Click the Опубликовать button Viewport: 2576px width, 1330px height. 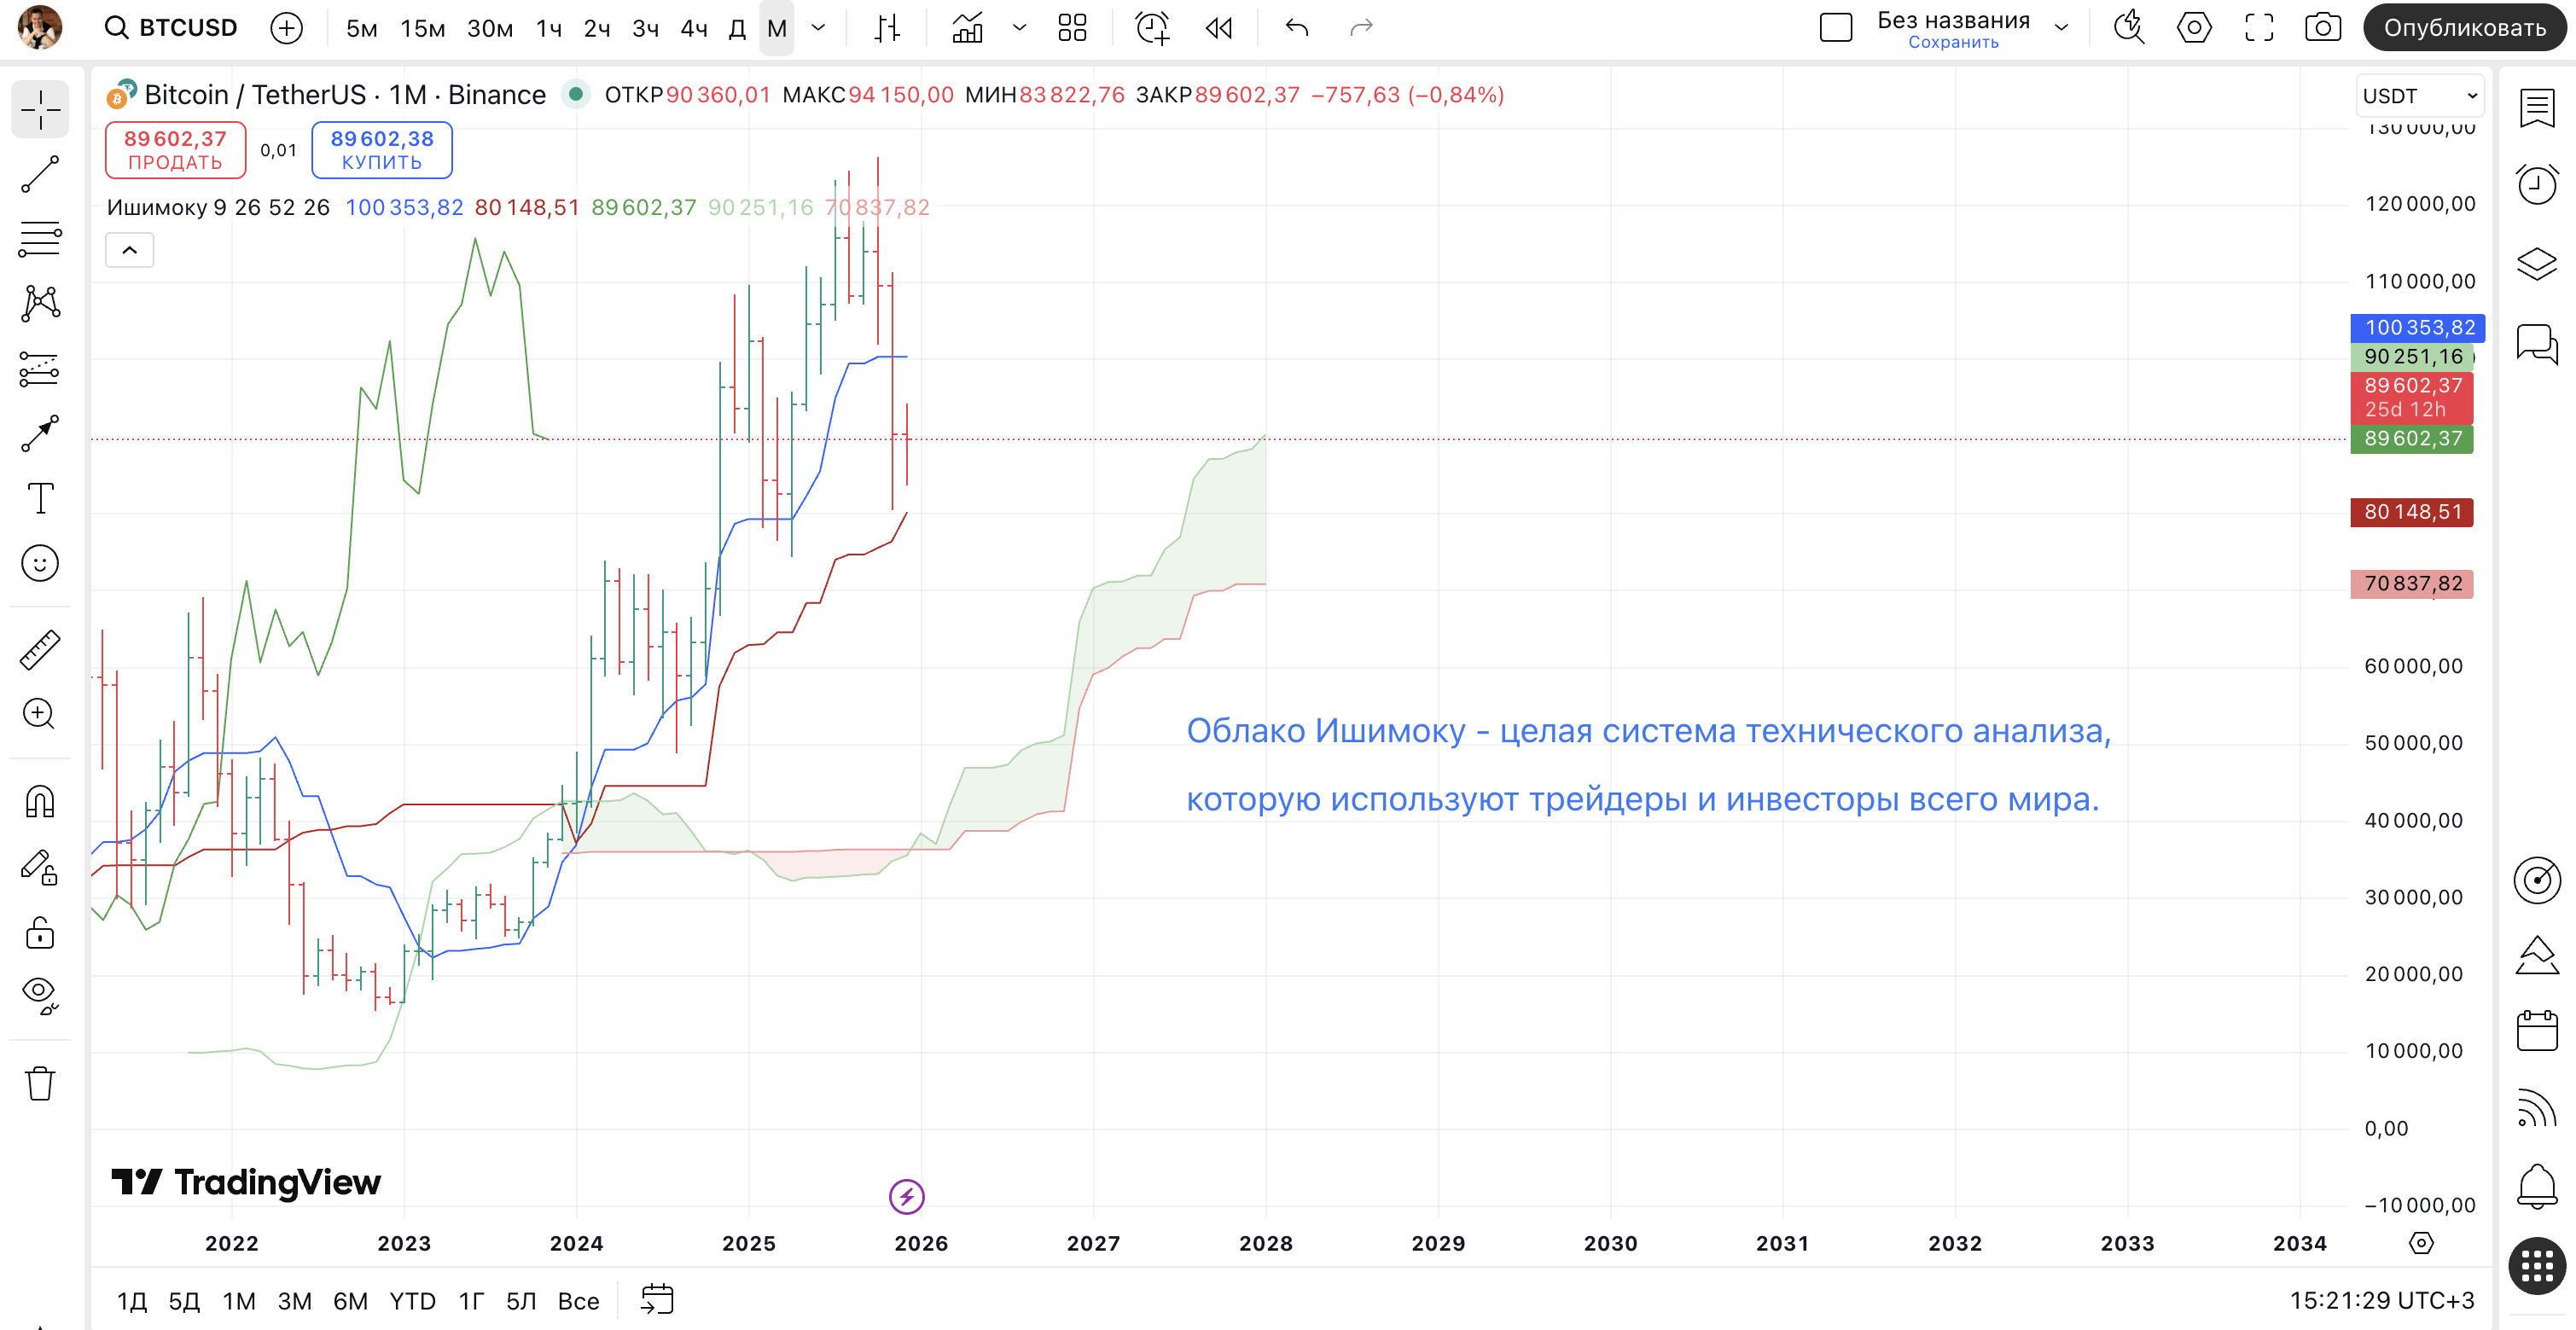pos(2464,28)
